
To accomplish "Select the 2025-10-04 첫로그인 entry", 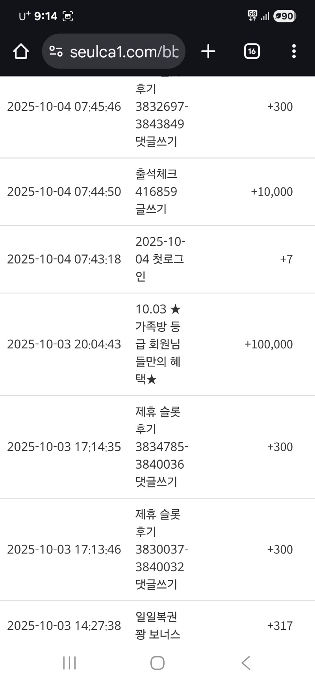I will (159, 259).
